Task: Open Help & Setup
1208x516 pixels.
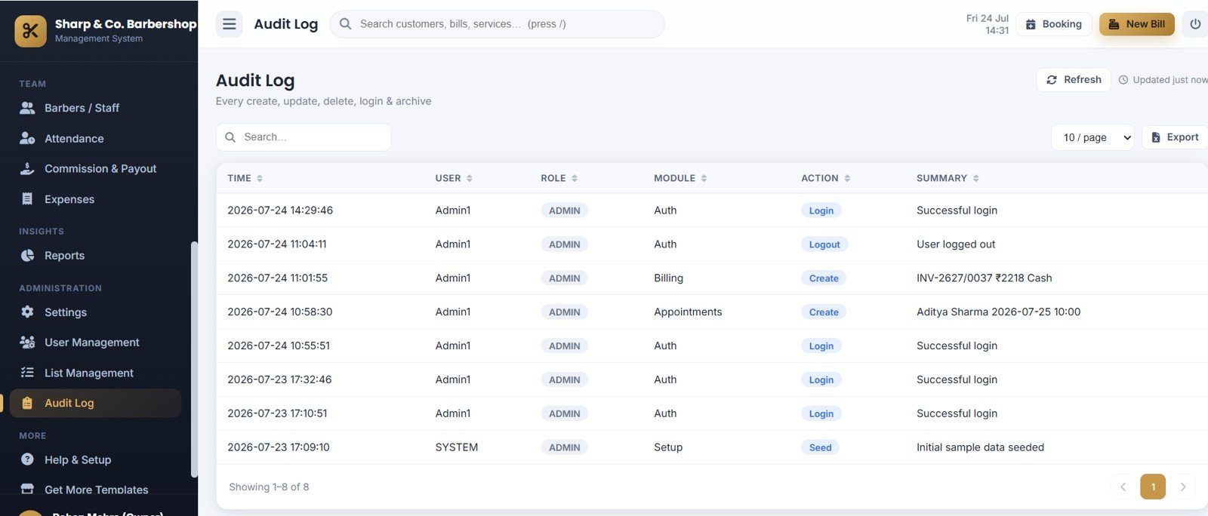Action: 95,460
